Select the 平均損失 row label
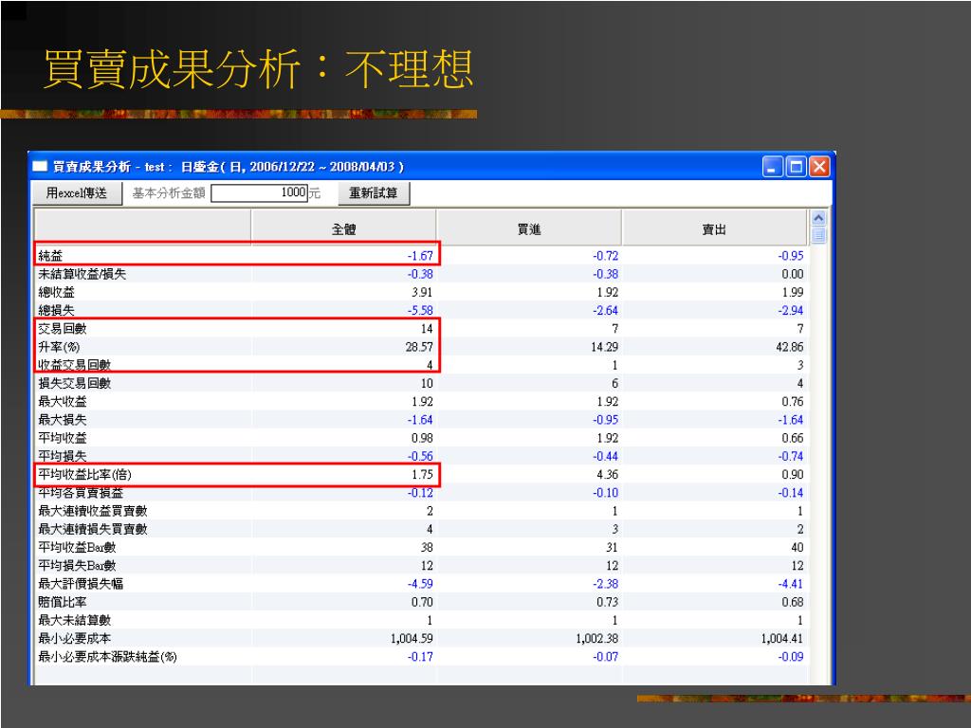Image resolution: width=971 pixels, height=728 pixels. tap(63, 456)
